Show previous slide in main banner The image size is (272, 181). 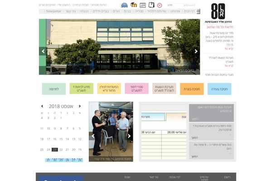click(43, 51)
